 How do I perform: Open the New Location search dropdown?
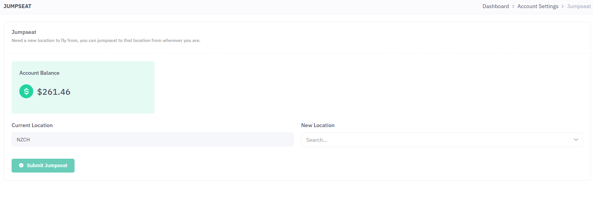[x=442, y=140]
